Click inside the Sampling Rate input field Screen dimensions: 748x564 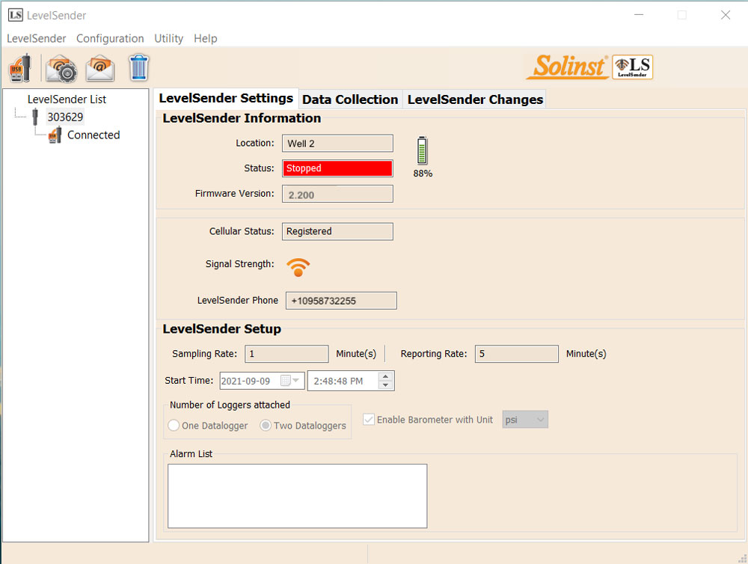coord(286,353)
